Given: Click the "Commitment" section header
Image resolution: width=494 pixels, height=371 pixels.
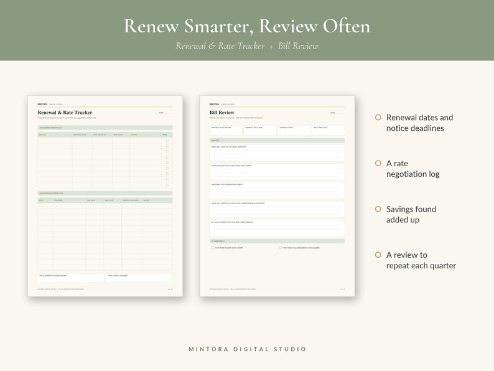Looking at the screenshot, I should pyautogui.click(x=277, y=241).
